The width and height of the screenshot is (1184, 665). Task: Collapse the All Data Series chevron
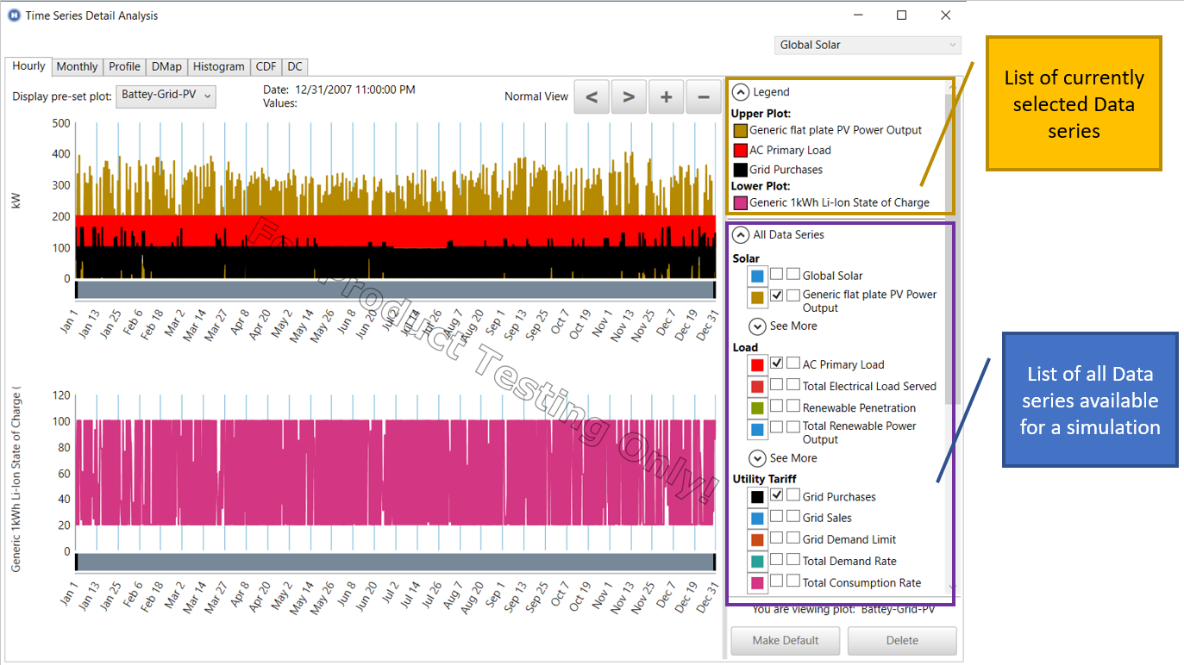tap(741, 234)
